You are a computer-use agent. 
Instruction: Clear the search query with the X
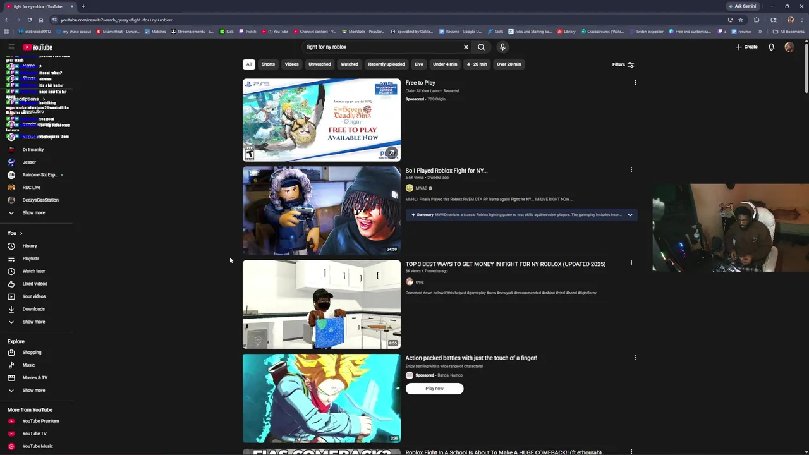pyautogui.click(x=466, y=47)
